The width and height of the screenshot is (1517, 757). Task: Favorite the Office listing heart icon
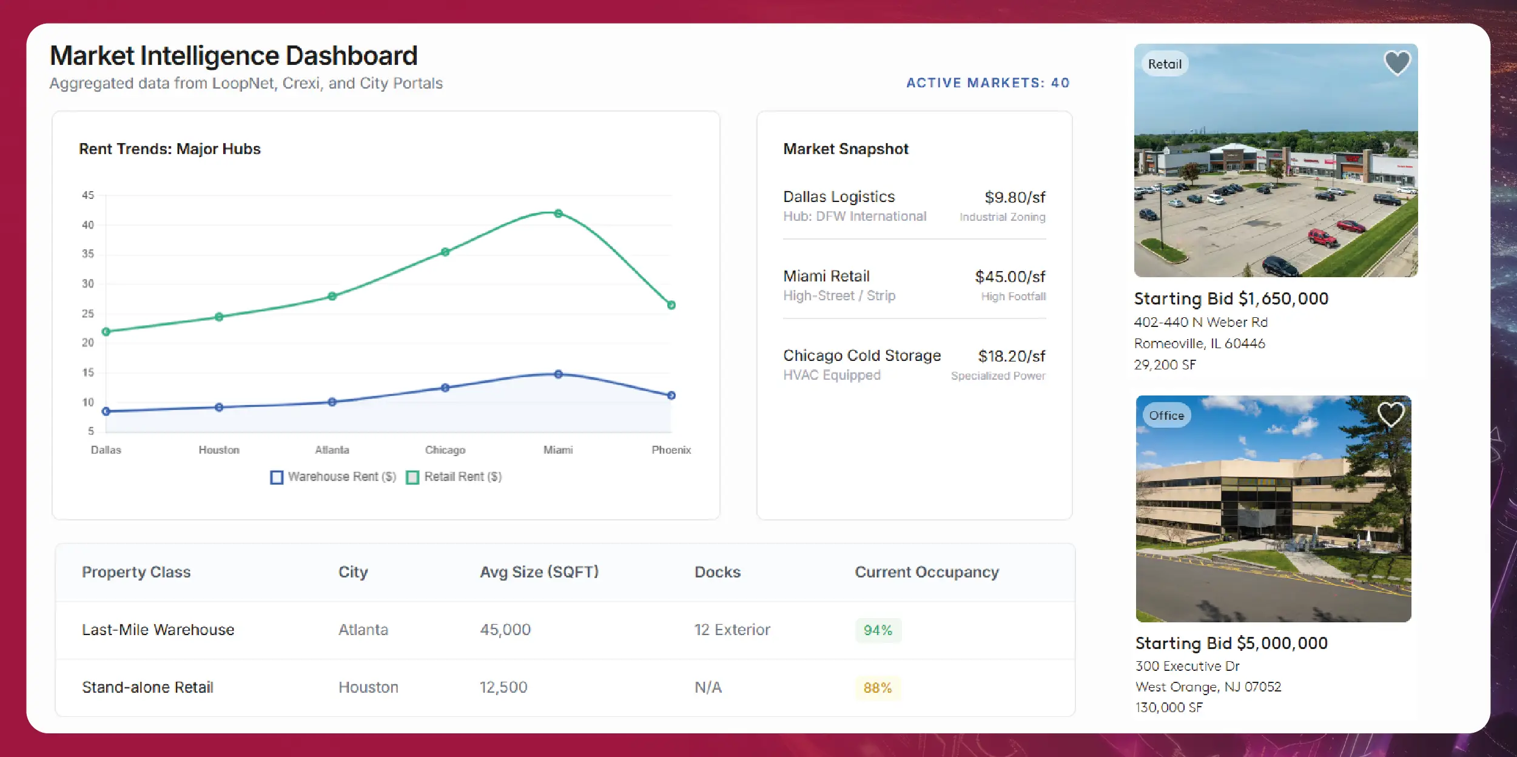1391,414
